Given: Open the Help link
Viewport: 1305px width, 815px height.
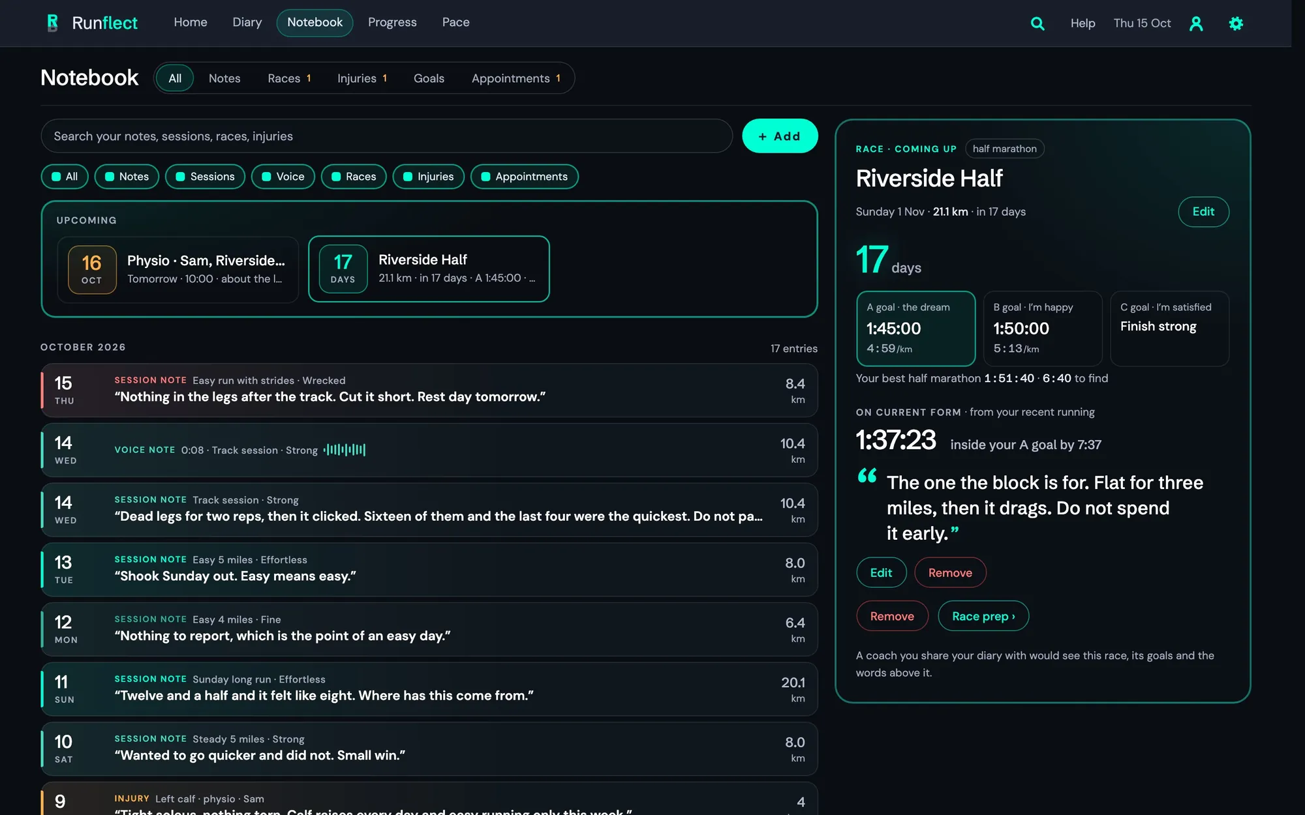Looking at the screenshot, I should pyautogui.click(x=1082, y=23).
